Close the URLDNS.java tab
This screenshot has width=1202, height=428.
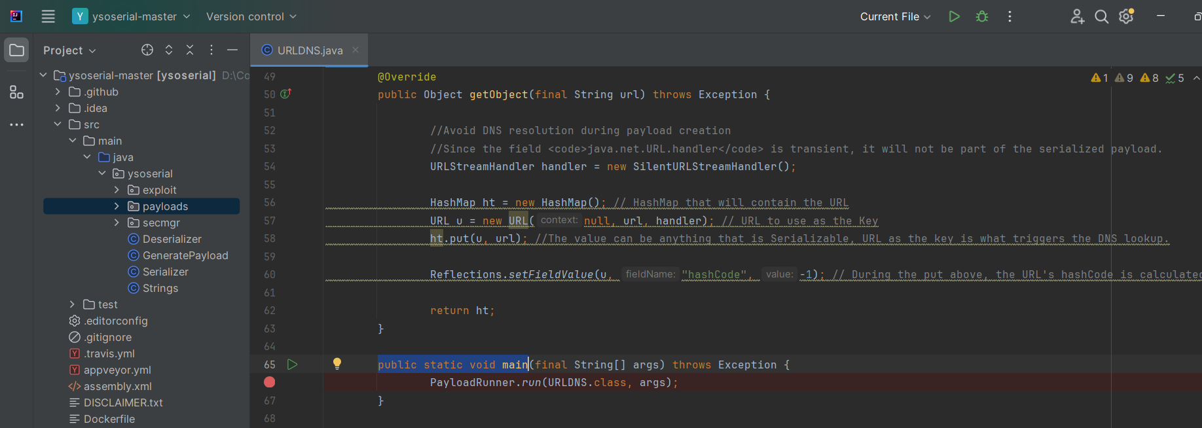click(355, 50)
